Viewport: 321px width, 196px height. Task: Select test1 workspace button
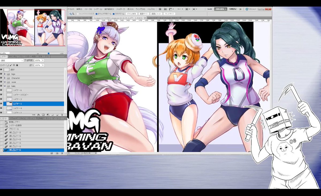click(x=210, y=9)
